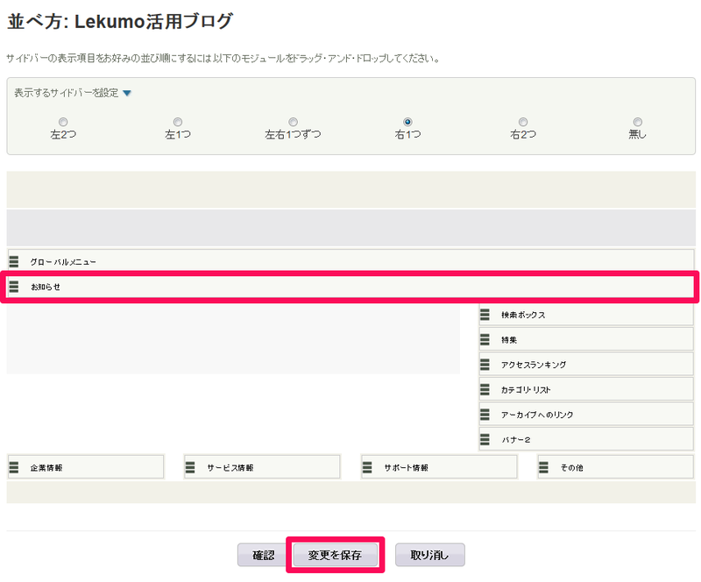Viewport: 701px width, 582px height.
Task: Select the 無し no-sidebar radio option
Action: [638, 122]
